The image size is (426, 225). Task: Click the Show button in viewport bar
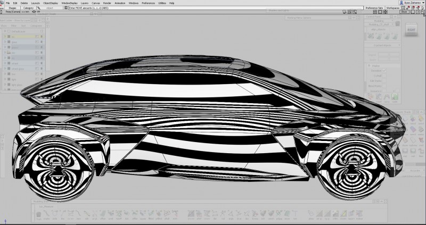[x=404, y=12]
